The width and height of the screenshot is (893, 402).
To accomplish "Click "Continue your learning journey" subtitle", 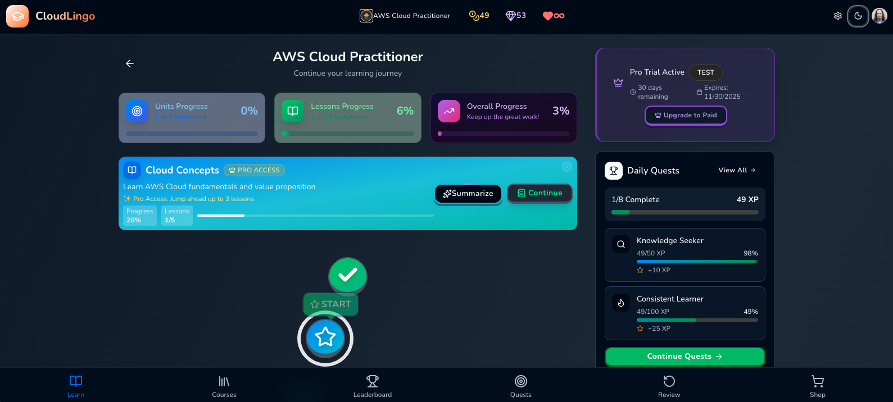I will [x=348, y=74].
